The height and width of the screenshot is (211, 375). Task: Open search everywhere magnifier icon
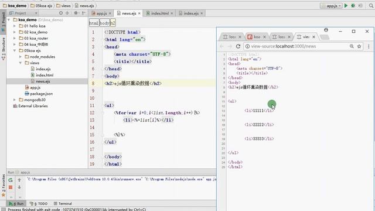371,5
